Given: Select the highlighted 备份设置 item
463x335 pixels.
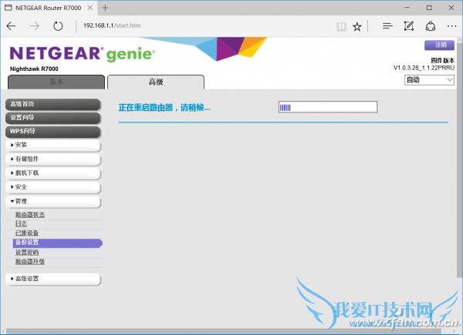Looking at the screenshot, I should coord(58,243).
